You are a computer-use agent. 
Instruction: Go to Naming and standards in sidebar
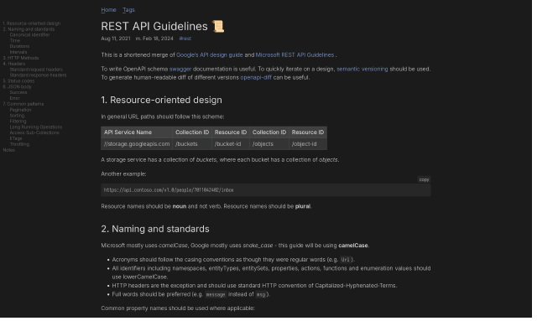point(29,29)
